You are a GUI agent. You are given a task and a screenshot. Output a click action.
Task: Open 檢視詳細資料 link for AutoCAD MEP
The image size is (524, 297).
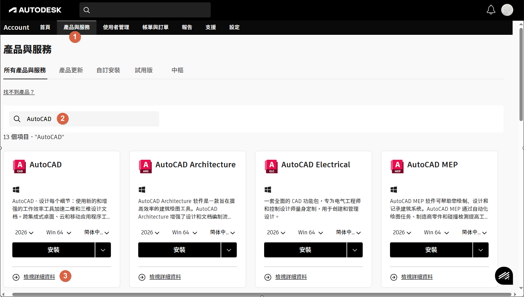pyautogui.click(x=417, y=277)
